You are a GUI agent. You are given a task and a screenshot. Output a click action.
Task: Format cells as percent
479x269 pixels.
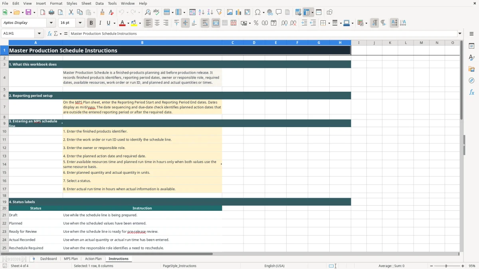click(x=256, y=23)
